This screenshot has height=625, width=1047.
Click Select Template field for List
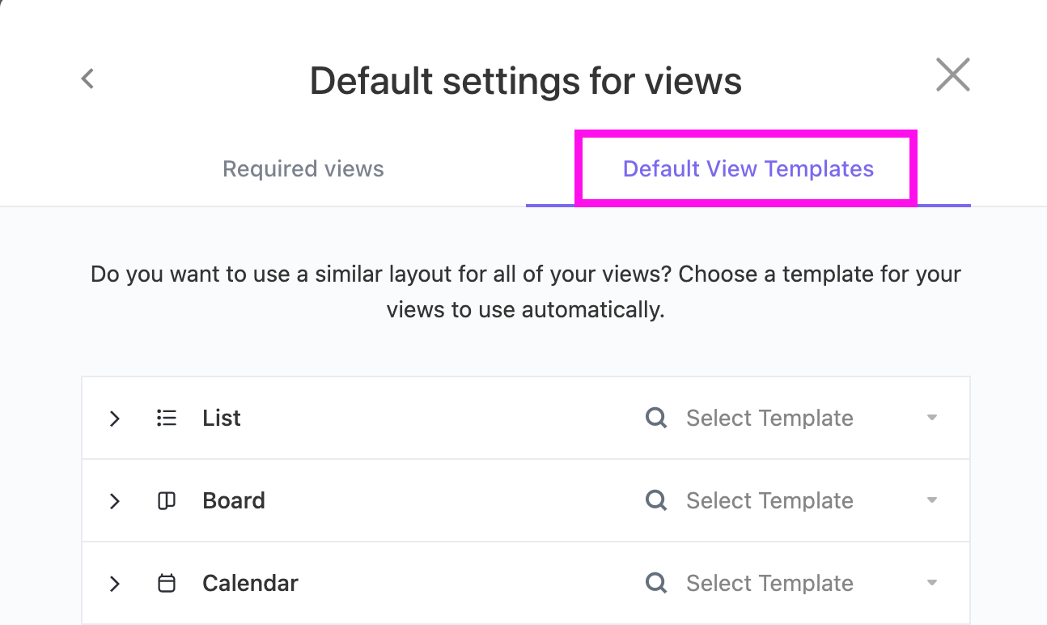click(x=769, y=419)
